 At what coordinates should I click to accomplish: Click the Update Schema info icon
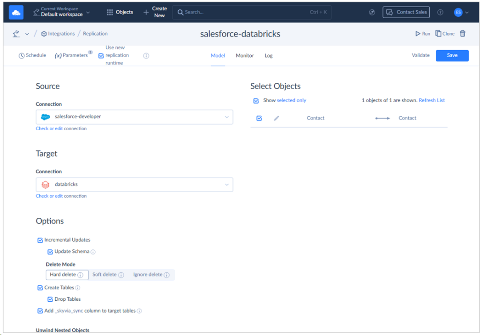[93, 252]
